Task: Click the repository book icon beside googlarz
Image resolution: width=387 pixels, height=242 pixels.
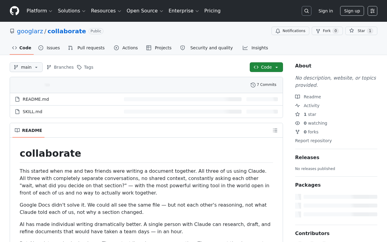Action: pos(12,31)
